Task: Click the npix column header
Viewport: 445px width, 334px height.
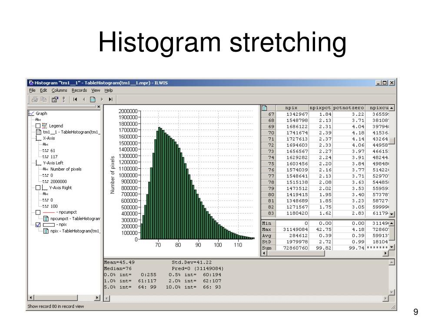Action: [x=292, y=108]
